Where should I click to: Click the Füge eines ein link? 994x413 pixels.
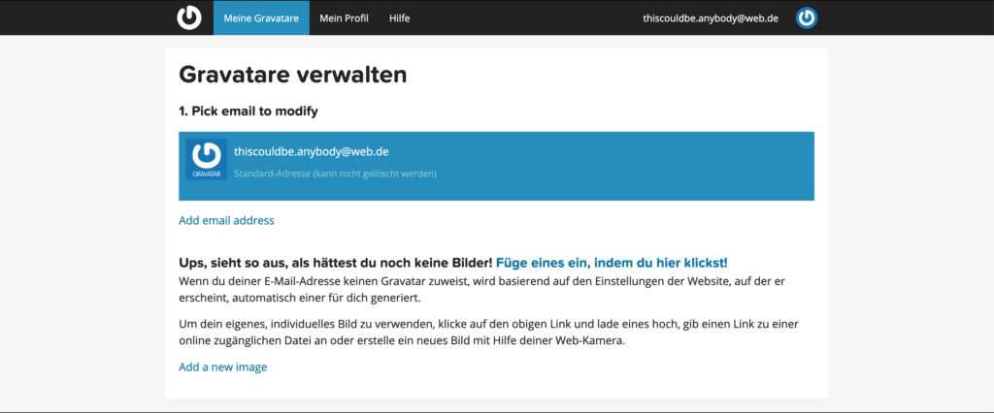[612, 262]
